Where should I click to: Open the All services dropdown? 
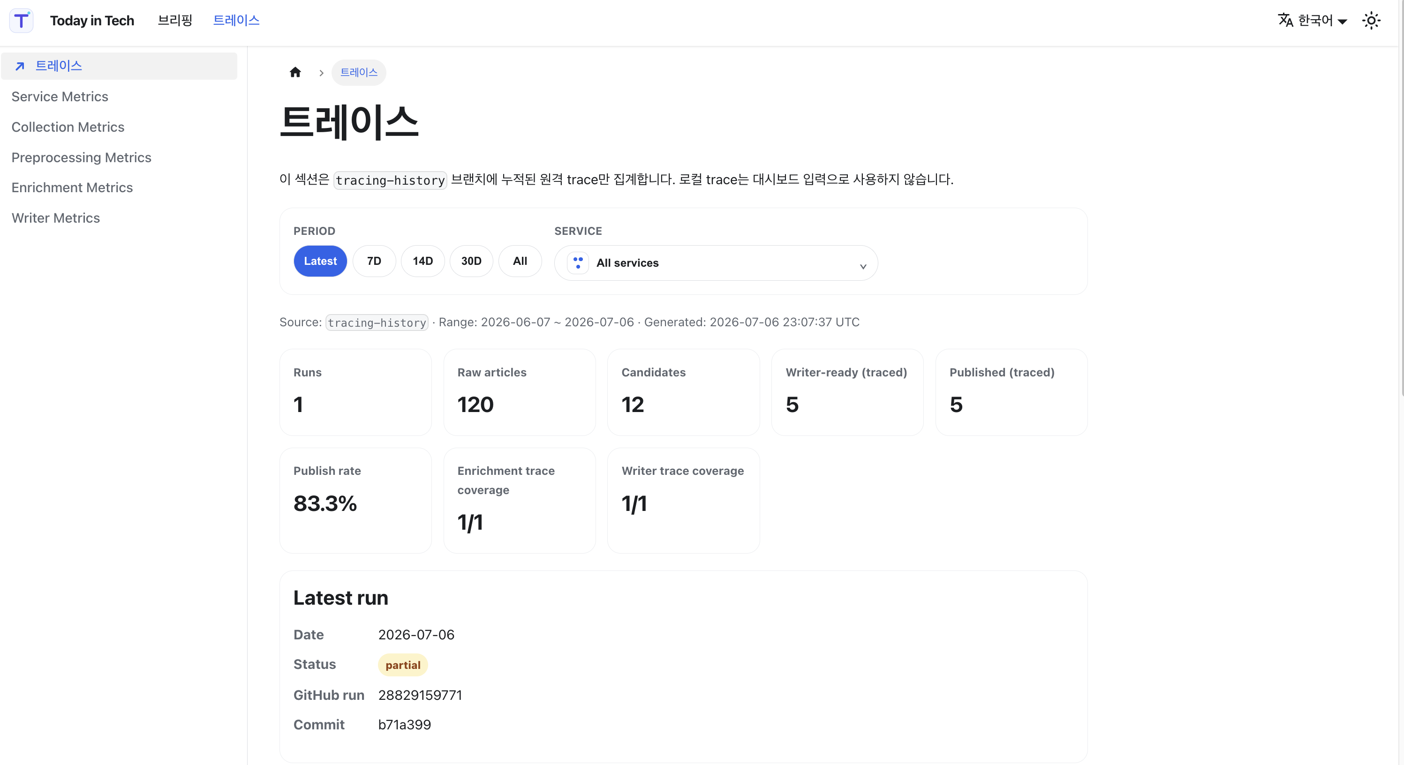click(716, 262)
